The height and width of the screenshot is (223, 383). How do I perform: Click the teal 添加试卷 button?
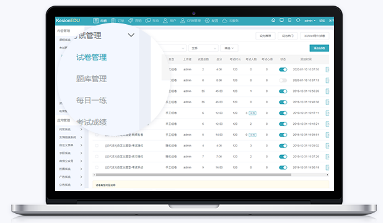click(x=319, y=48)
